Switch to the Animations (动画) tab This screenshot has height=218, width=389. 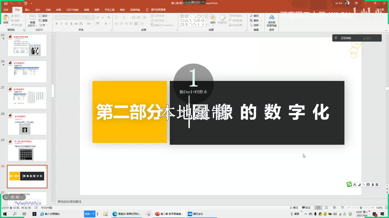coord(58,10)
